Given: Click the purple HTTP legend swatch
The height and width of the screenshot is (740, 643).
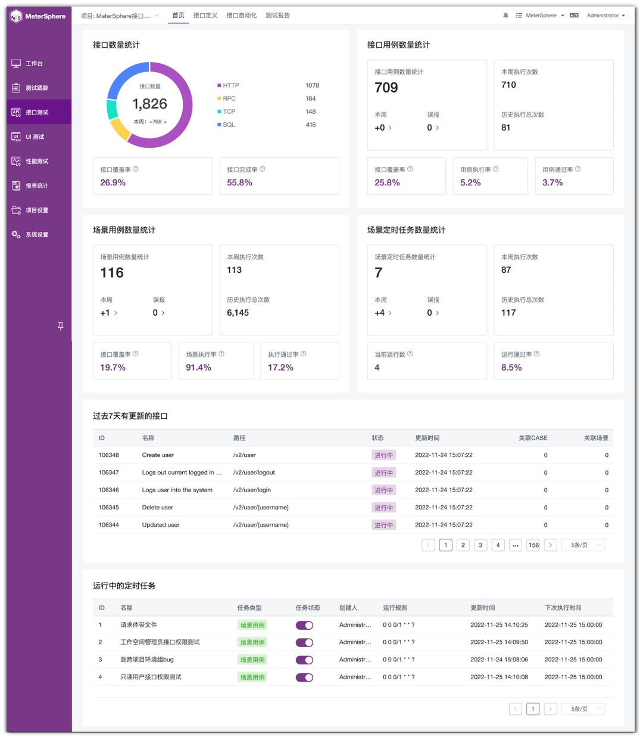Looking at the screenshot, I should [219, 85].
